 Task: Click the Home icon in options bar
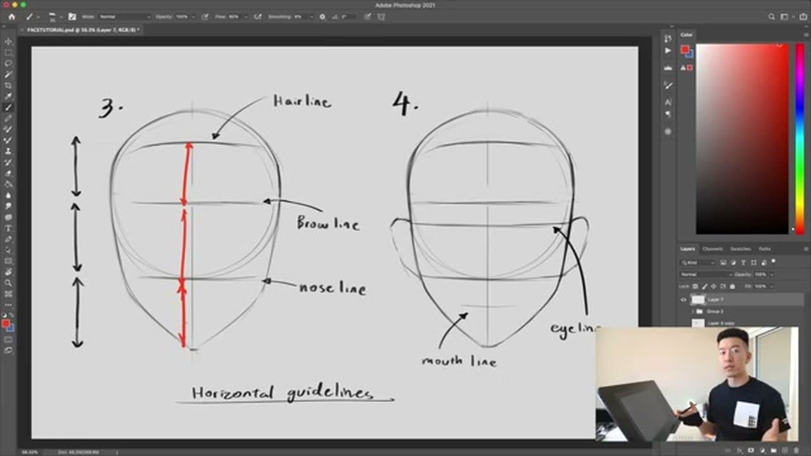11,16
